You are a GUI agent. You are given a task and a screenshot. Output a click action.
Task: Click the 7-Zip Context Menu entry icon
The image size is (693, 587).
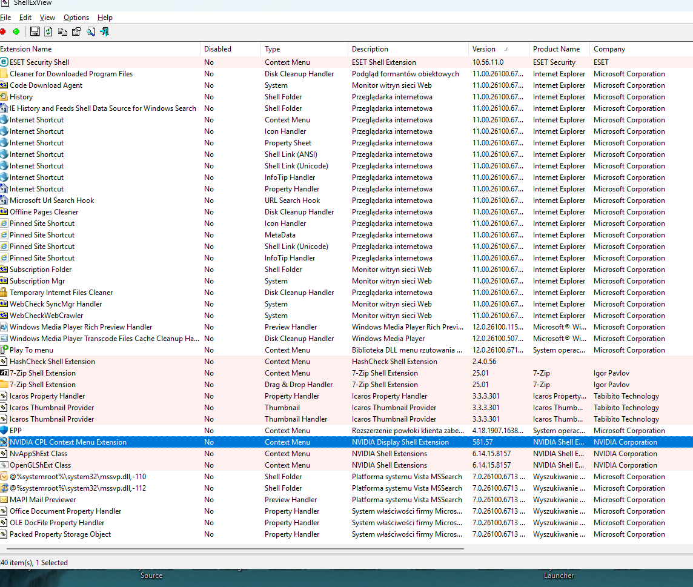4,373
